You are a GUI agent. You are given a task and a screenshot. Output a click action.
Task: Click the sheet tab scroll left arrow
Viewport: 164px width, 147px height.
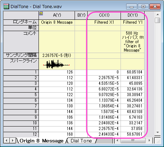pyautogui.click(x=7, y=140)
